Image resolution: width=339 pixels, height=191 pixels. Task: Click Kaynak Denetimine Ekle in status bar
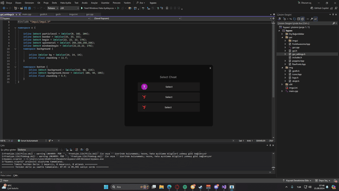297,180
